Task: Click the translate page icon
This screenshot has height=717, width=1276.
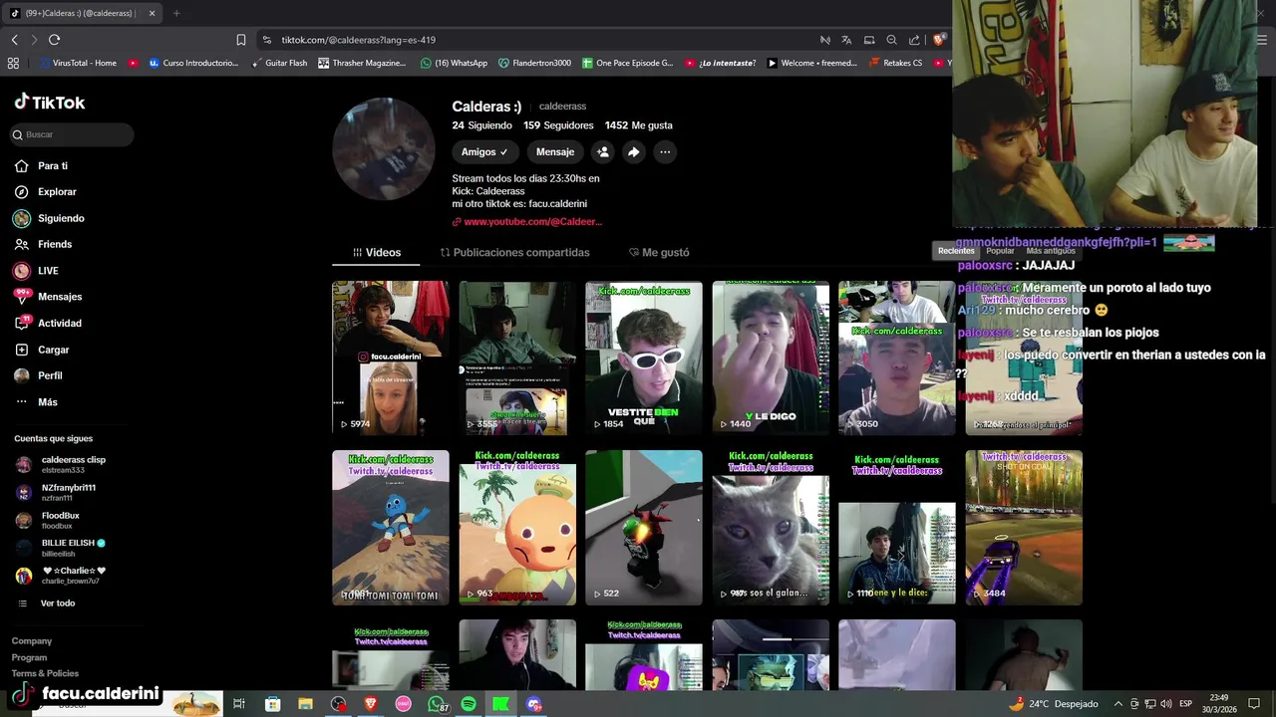Action: pyautogui.click(x=846, y=40)
